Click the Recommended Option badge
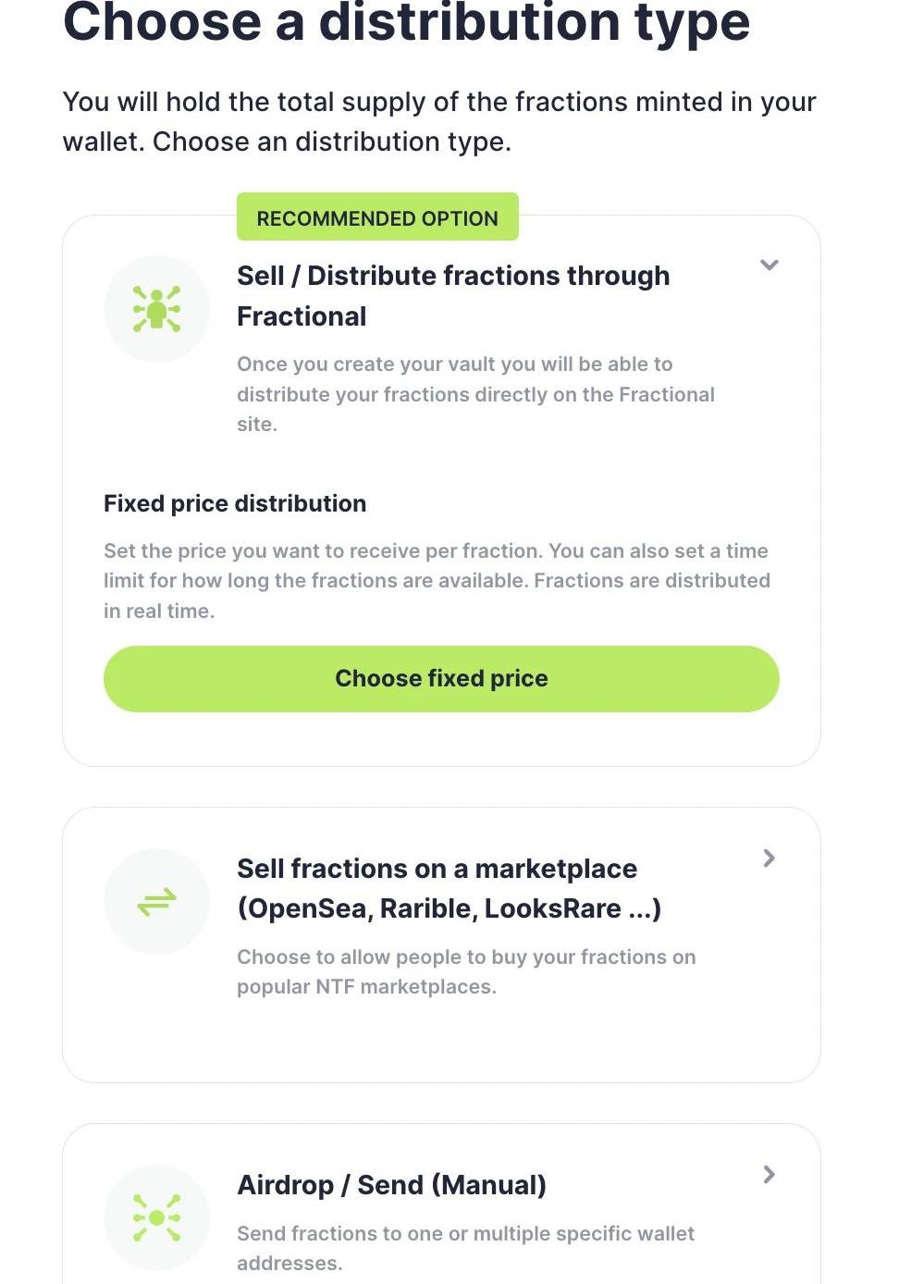 pos(377,218)
